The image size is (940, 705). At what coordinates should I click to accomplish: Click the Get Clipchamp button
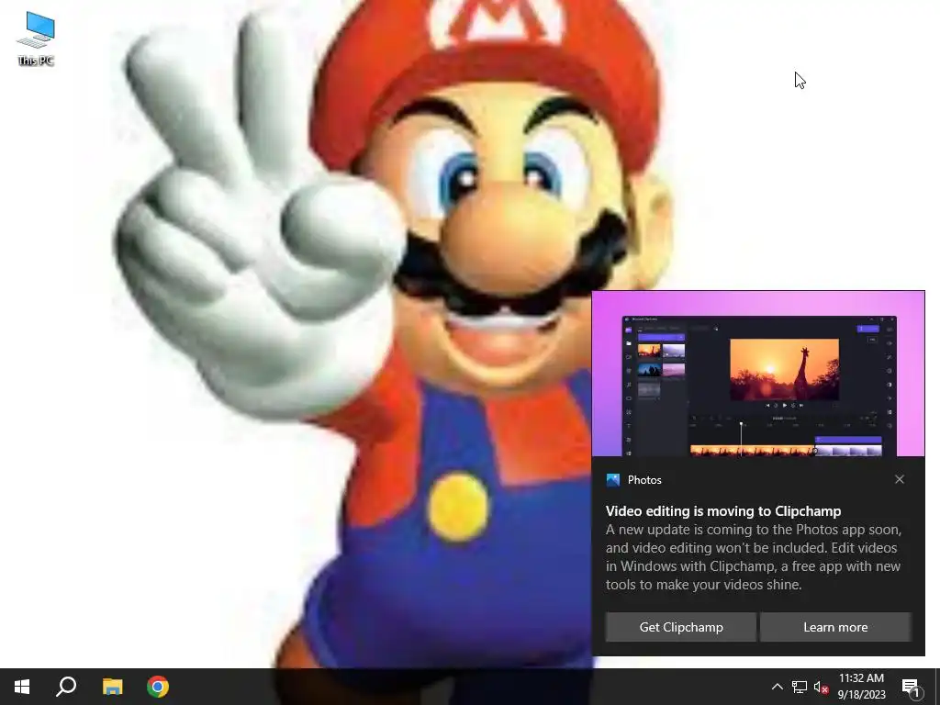680,627
